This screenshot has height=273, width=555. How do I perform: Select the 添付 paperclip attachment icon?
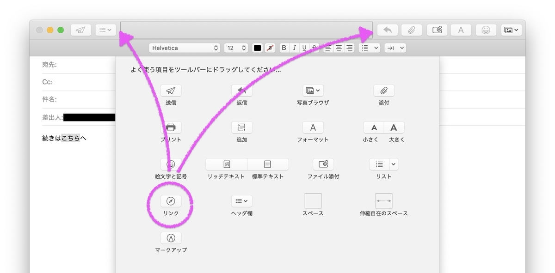coord(383,91)
